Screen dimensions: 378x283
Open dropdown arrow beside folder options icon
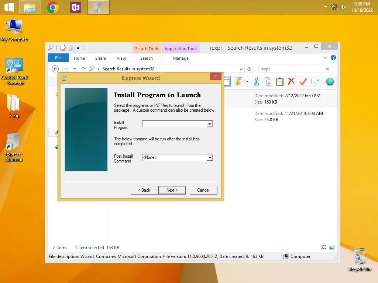(247, 81)
